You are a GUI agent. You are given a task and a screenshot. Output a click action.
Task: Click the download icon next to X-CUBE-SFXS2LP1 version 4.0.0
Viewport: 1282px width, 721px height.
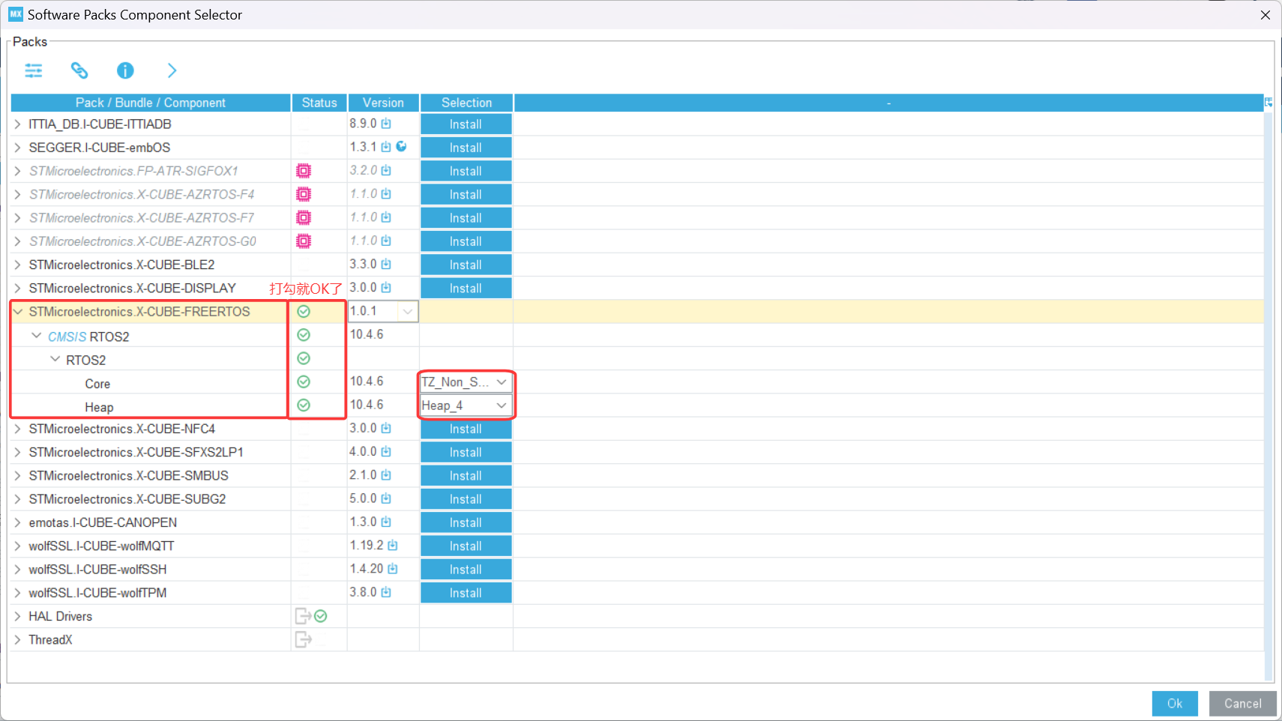(x=386, y=452)
